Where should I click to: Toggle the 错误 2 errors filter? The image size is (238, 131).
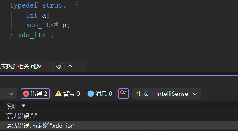coord(35,94)
